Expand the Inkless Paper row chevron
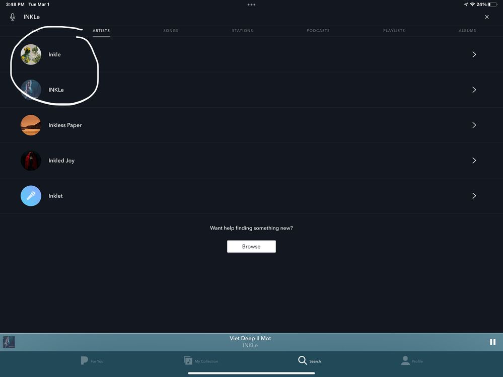 474,125
